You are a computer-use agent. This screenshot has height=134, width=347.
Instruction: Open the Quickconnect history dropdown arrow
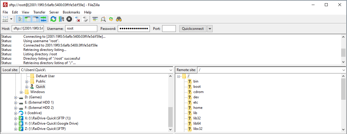click(x=210, y=29)
